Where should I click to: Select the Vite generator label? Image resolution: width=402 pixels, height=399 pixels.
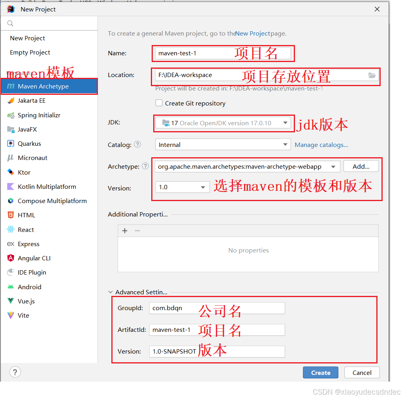23,315
